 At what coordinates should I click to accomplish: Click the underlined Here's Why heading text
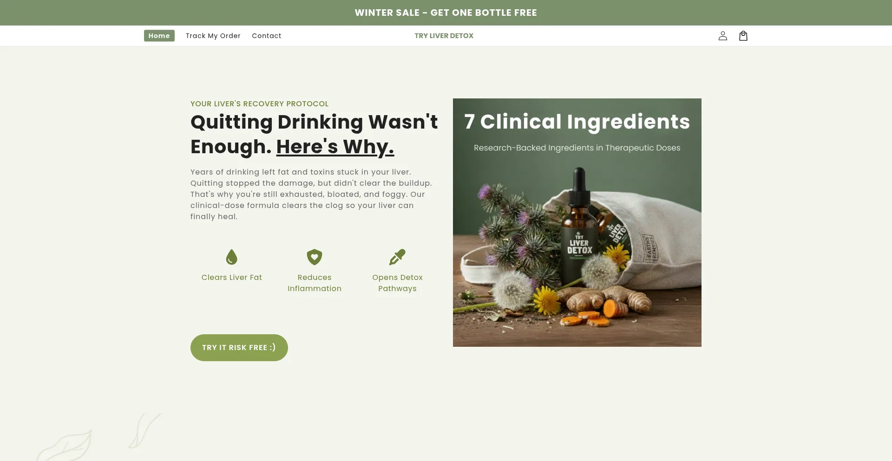tap(335, 147)
